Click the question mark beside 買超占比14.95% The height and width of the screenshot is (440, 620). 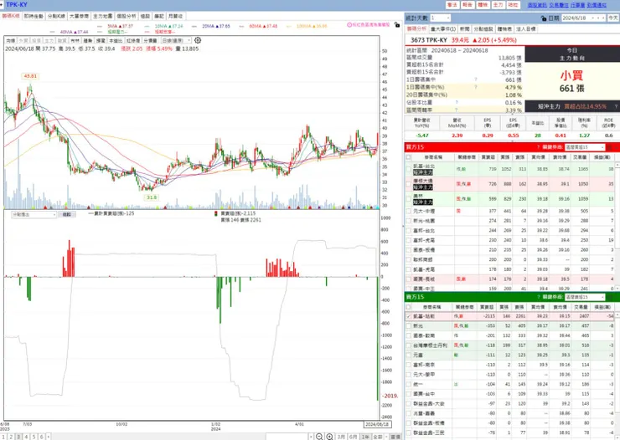click(616, 106)
